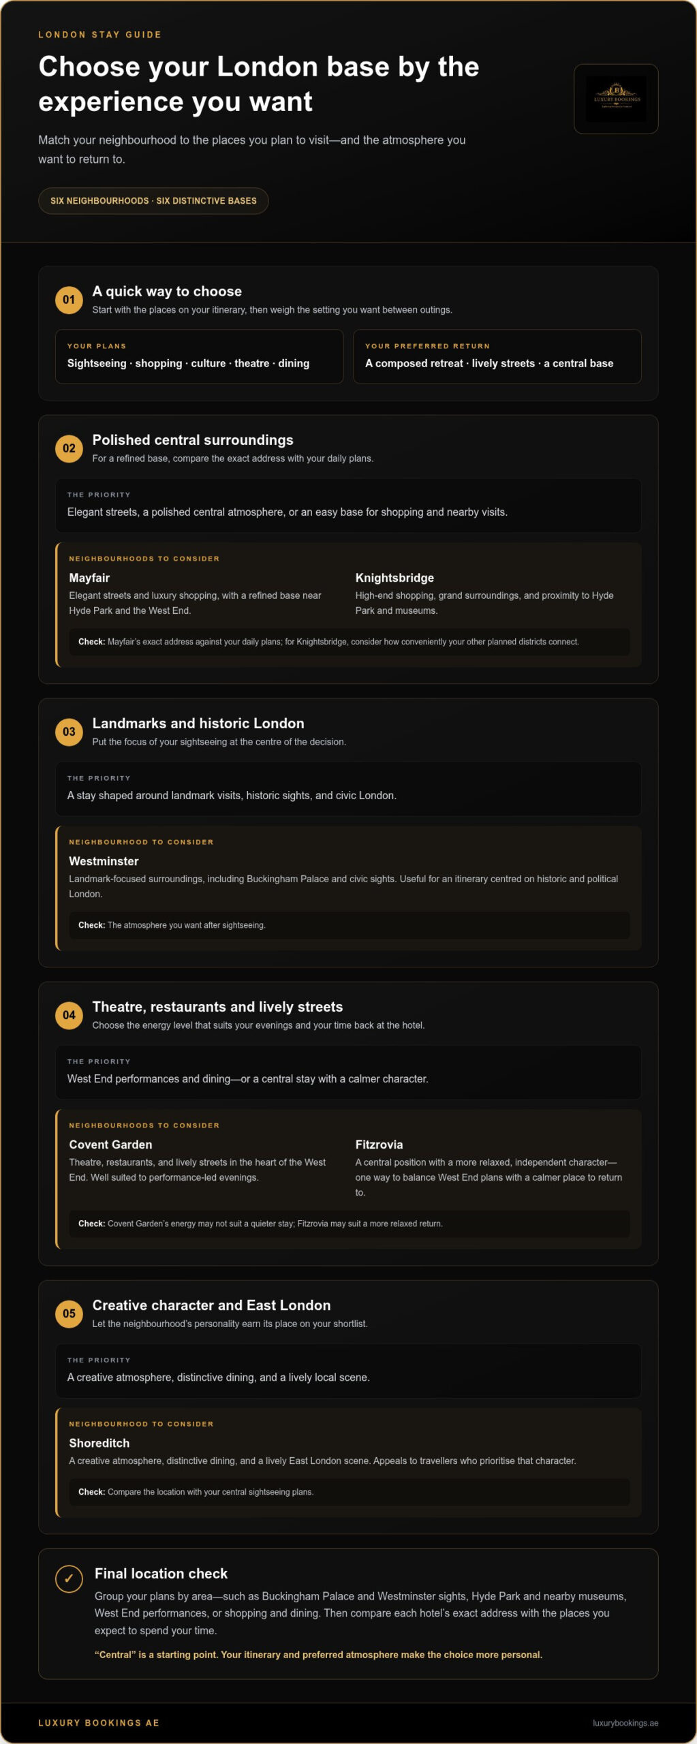Screen dimensions: 697x1744
Task: Click the checkmark circle beside Final location check
Action: [x=69, y=1578]
